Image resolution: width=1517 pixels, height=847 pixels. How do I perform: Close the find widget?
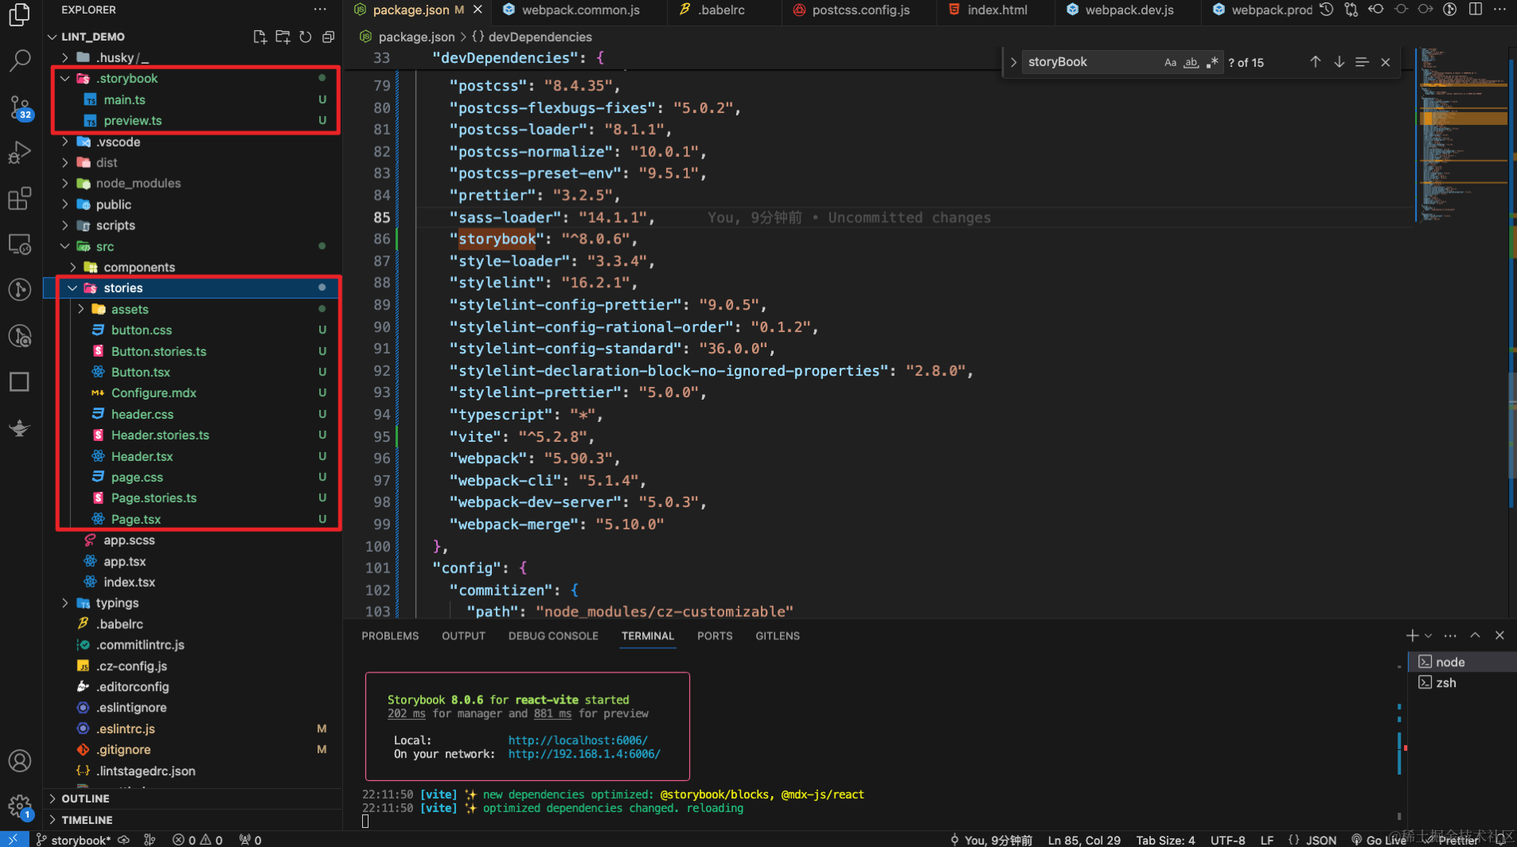(x=1386, y=62)
